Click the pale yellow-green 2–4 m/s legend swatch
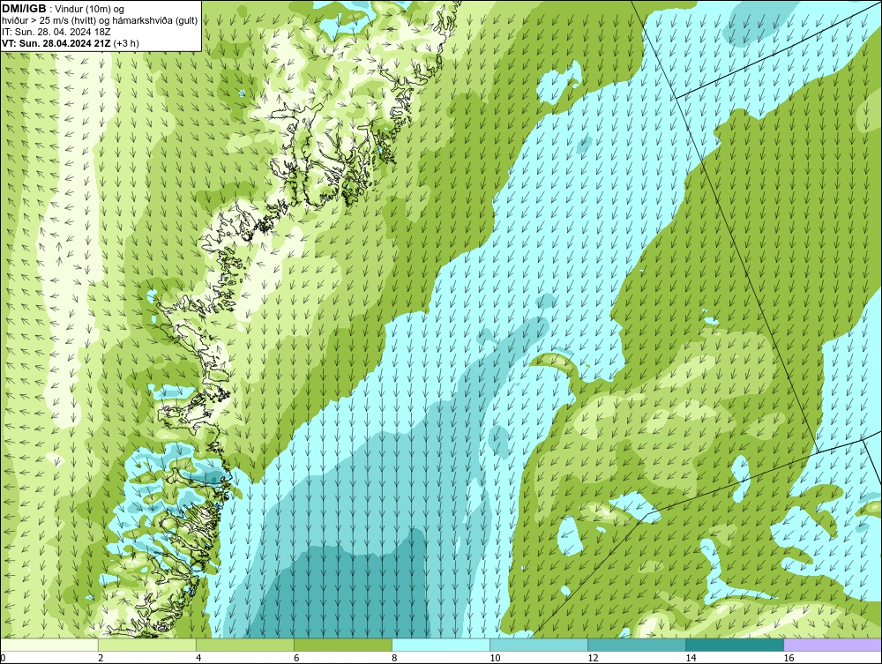This screenshot has width=882, height=664. tap(147, 645)
